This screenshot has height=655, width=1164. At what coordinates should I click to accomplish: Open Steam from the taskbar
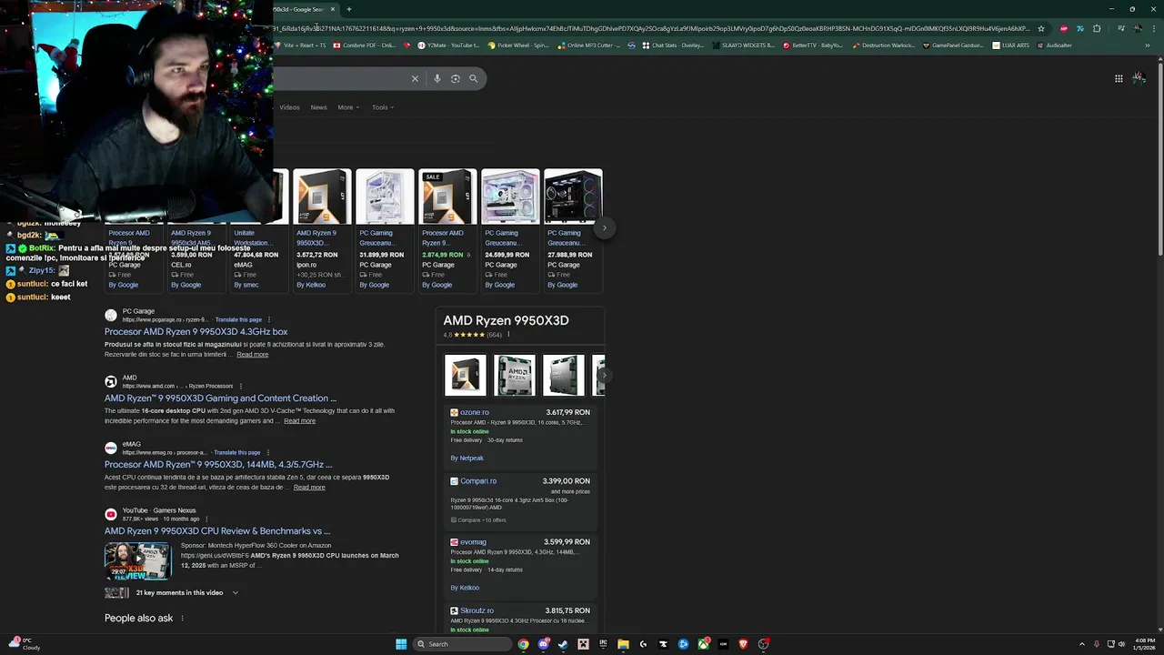coord(563,644)
